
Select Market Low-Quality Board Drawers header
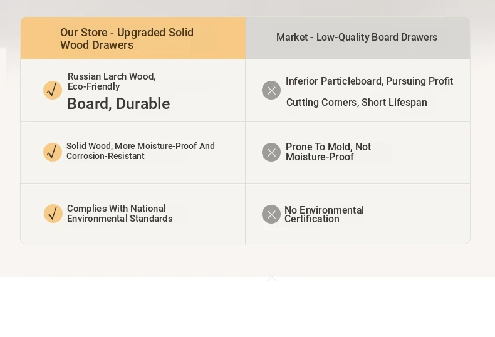coord(357,37)
